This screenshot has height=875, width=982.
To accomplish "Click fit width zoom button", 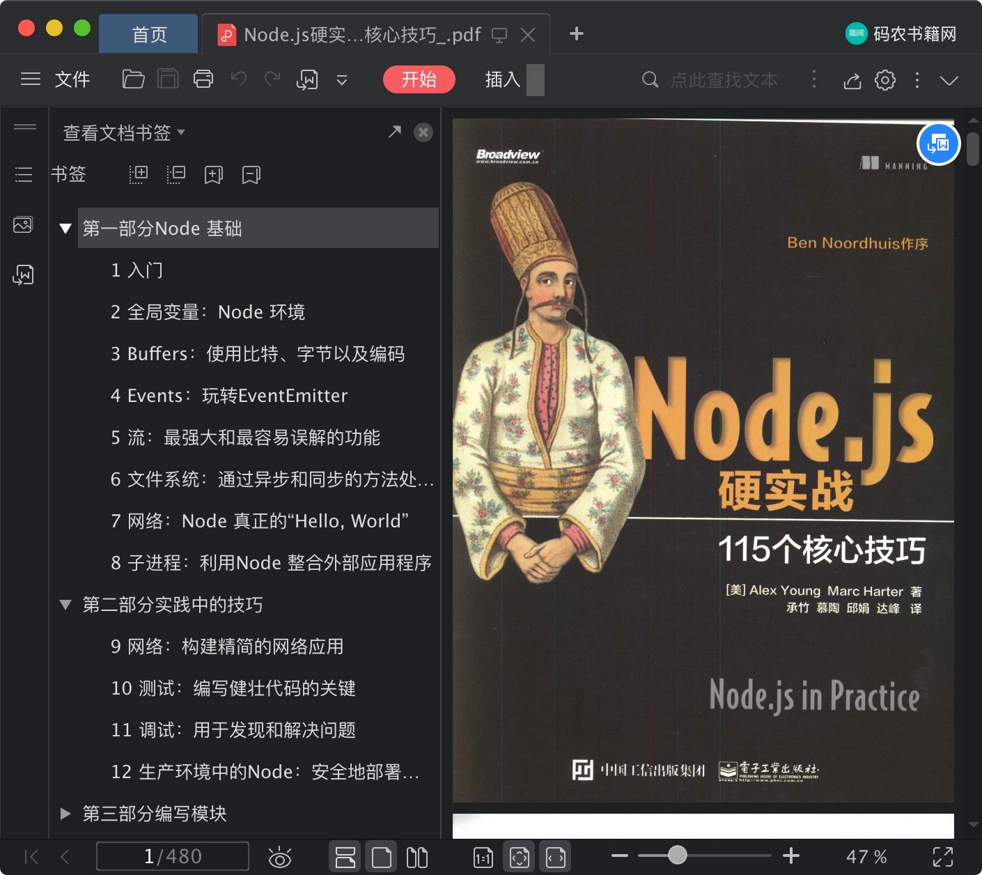I will click(x=556, y=857).
